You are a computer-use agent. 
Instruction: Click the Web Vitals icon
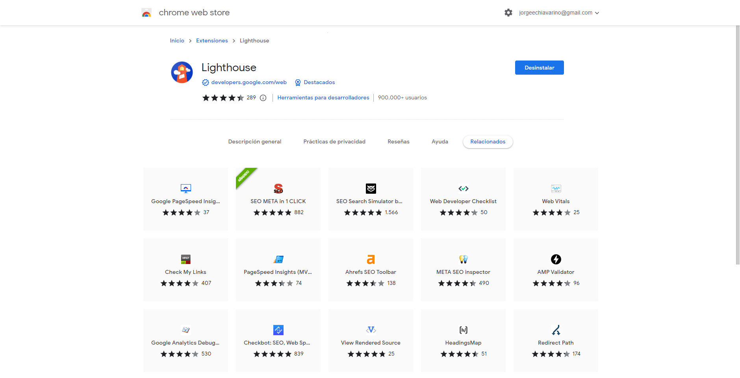click(556, 189)
